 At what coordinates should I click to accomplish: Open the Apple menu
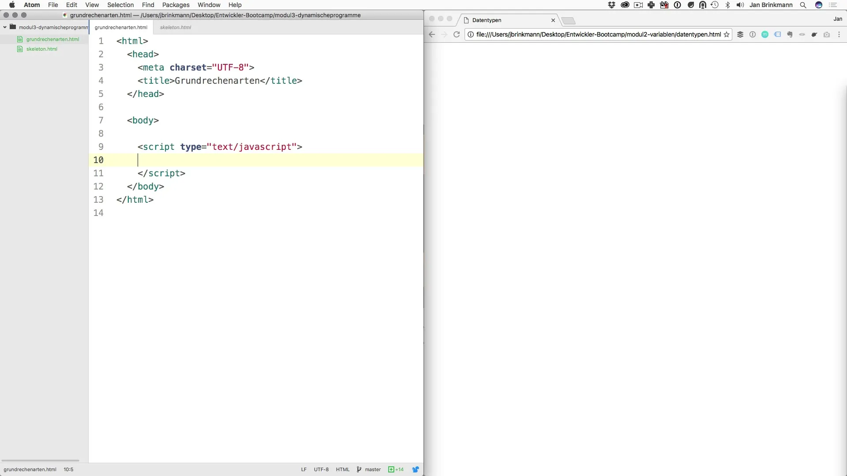12,5
